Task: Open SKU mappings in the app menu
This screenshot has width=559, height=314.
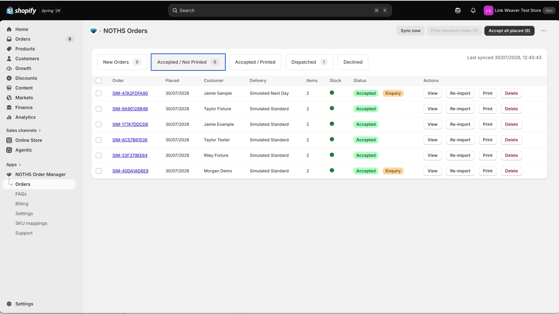Action: coord(31,223)
